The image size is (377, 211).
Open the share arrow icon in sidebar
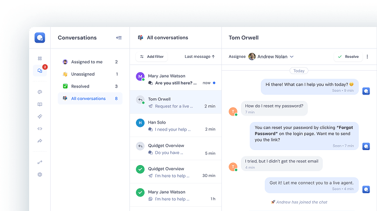40,141
